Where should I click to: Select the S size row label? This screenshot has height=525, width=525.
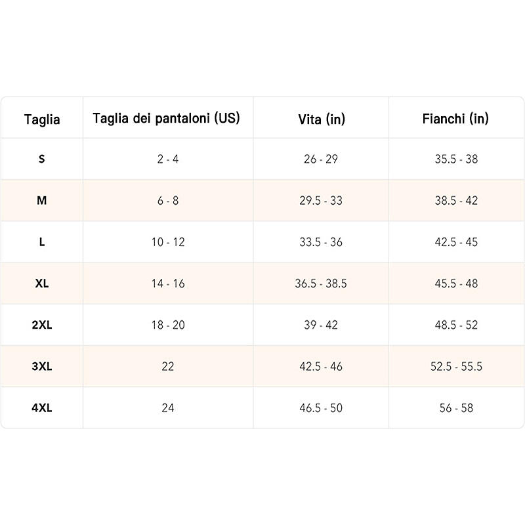tap(42, 159)
